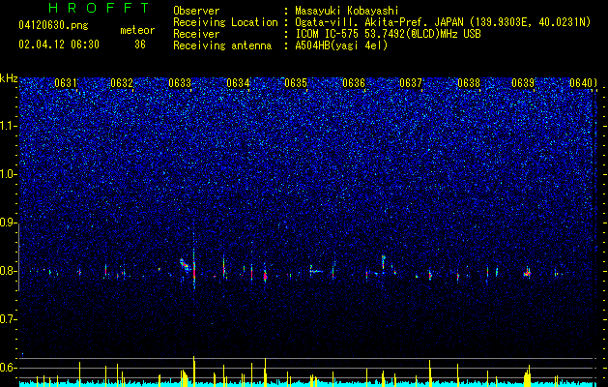Click the 0.8 kHz axis label
The height and width of the screenshot is (387, 608).
[x=8, y=271]
